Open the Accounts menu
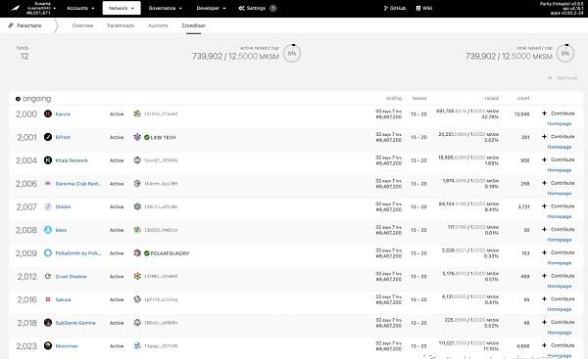The image size is (588, 359). tap(80, 8)
